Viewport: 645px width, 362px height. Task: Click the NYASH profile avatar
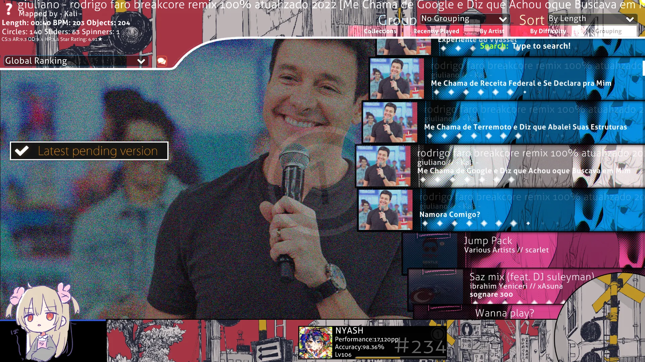pyautogui.click(x=315, y=343)
